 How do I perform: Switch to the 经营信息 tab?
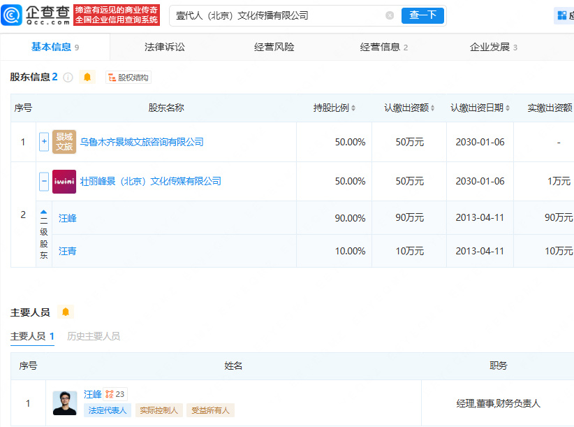[x=383, y=47]
